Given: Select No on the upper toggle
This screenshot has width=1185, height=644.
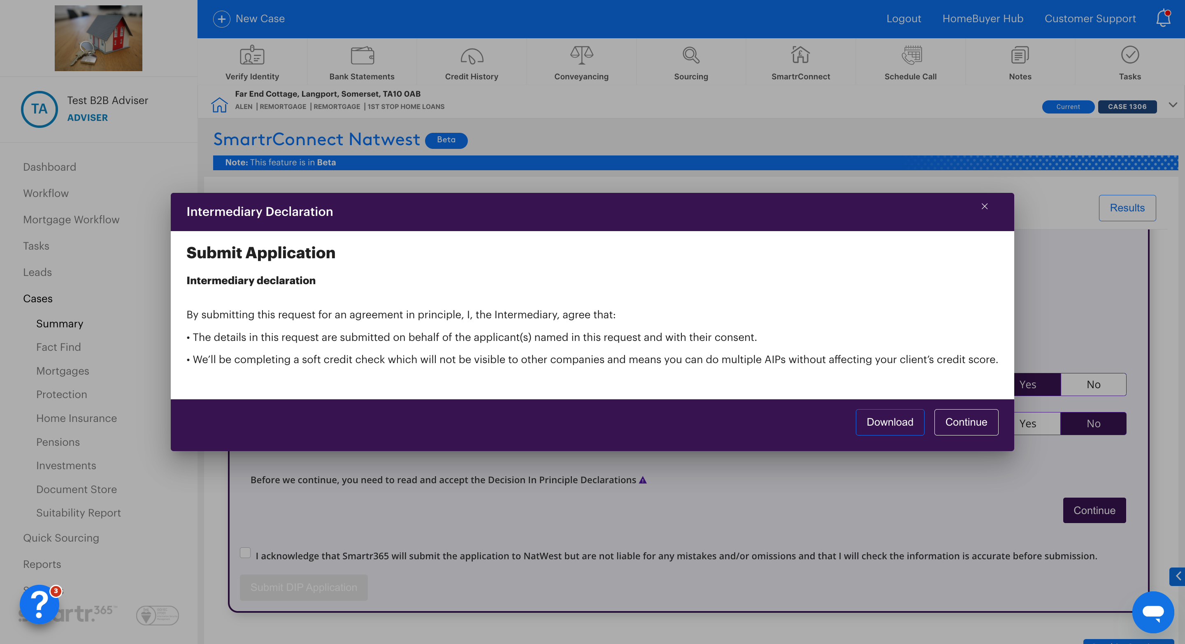Looking at the screenshot, I should point(1094,384).
